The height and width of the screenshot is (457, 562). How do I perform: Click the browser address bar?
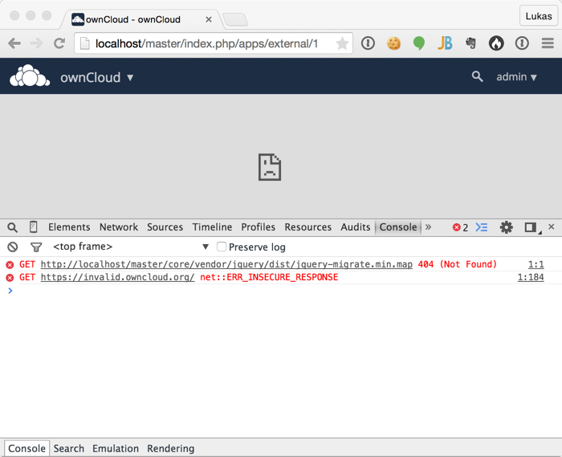[x=209, y=43]
